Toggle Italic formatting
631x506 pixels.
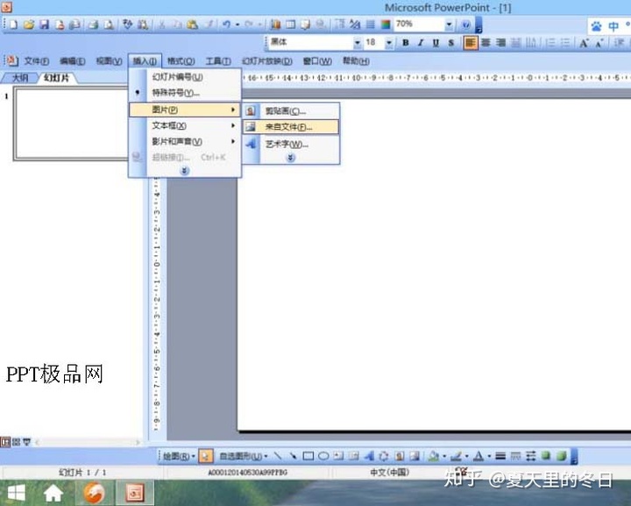tap(421, 43)
